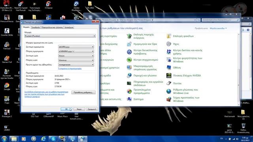This screenshot has height=142, width=253.
Task: Click the refresh button beside address bar
Action: click(x=198, y=20)
